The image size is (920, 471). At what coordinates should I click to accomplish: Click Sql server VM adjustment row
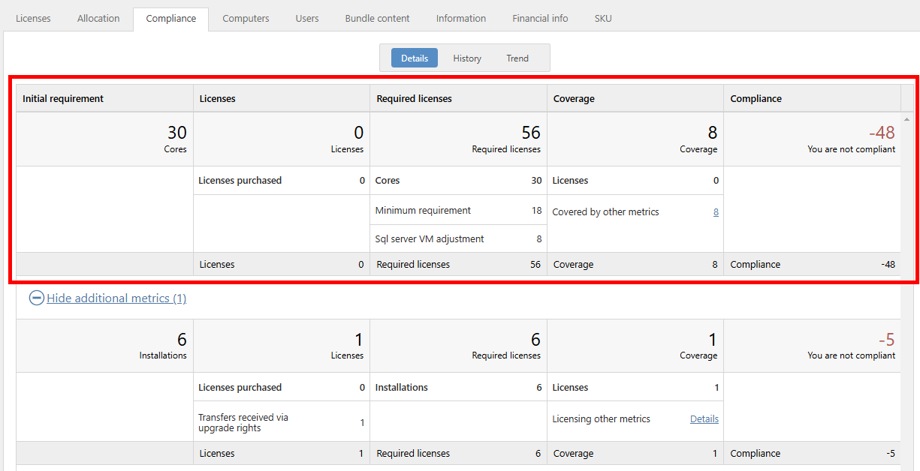coord(458,238)
